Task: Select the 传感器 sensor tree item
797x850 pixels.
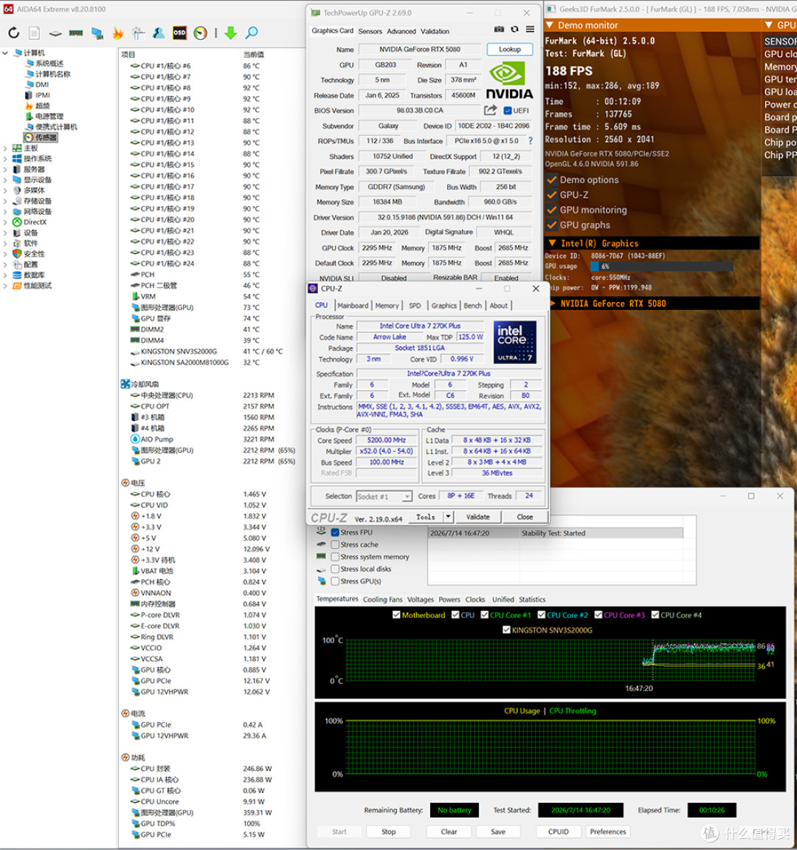Action: click(41, 137)
